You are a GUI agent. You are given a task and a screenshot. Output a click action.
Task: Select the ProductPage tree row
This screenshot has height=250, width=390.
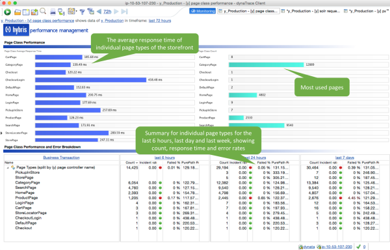tap(27, 198)
